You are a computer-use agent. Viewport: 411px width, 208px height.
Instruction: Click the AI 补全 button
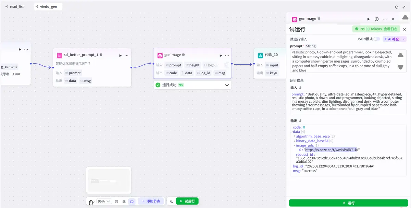click(392, 39)
